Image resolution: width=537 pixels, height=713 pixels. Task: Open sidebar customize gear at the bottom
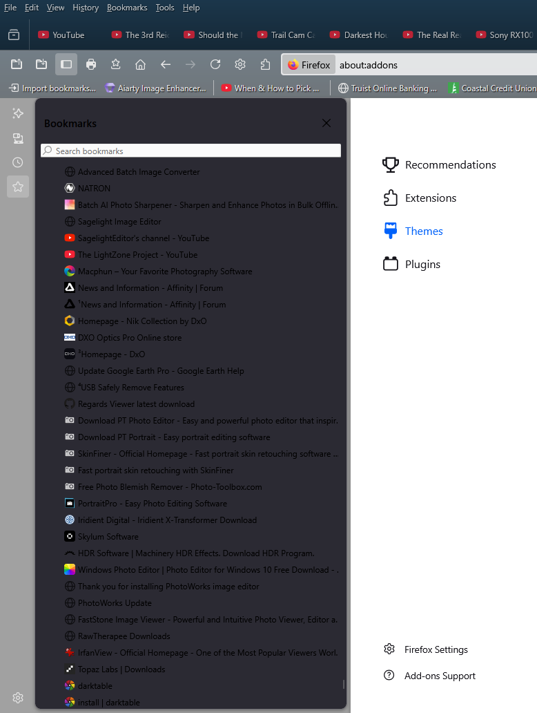click(18, 698)
